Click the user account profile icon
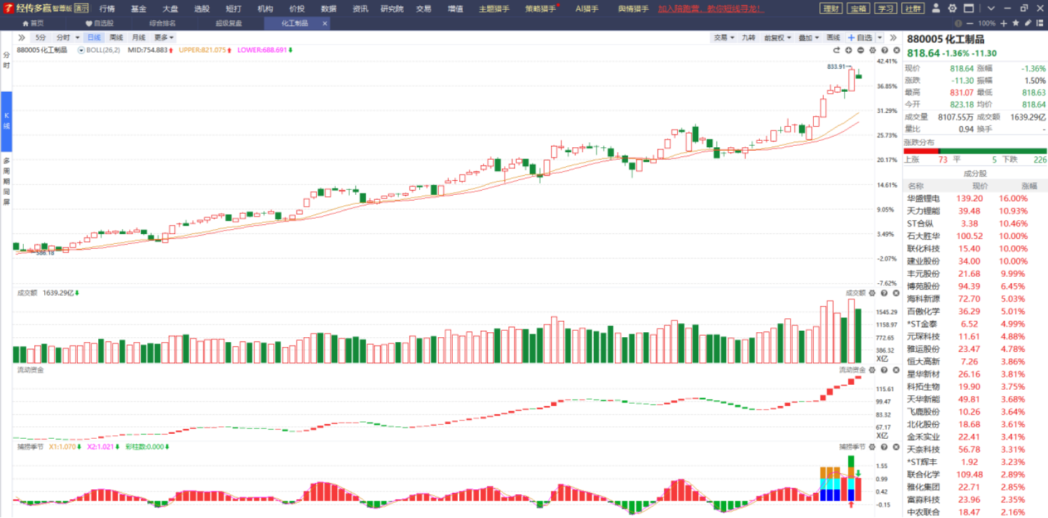 click(x=937, y=8)
